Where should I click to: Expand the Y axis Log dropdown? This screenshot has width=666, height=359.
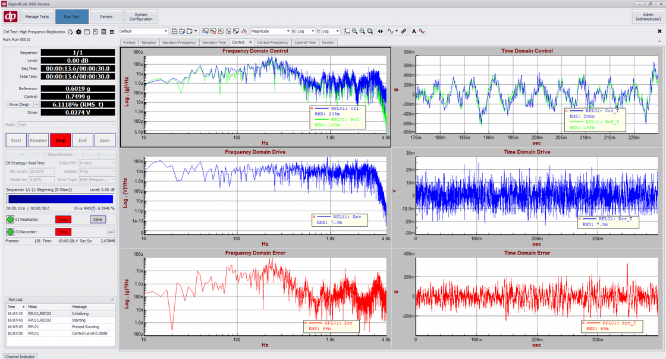click(338, 31)
